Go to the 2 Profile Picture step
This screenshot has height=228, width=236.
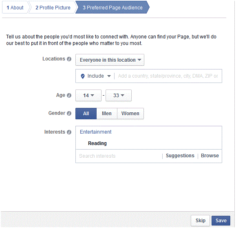53,7
